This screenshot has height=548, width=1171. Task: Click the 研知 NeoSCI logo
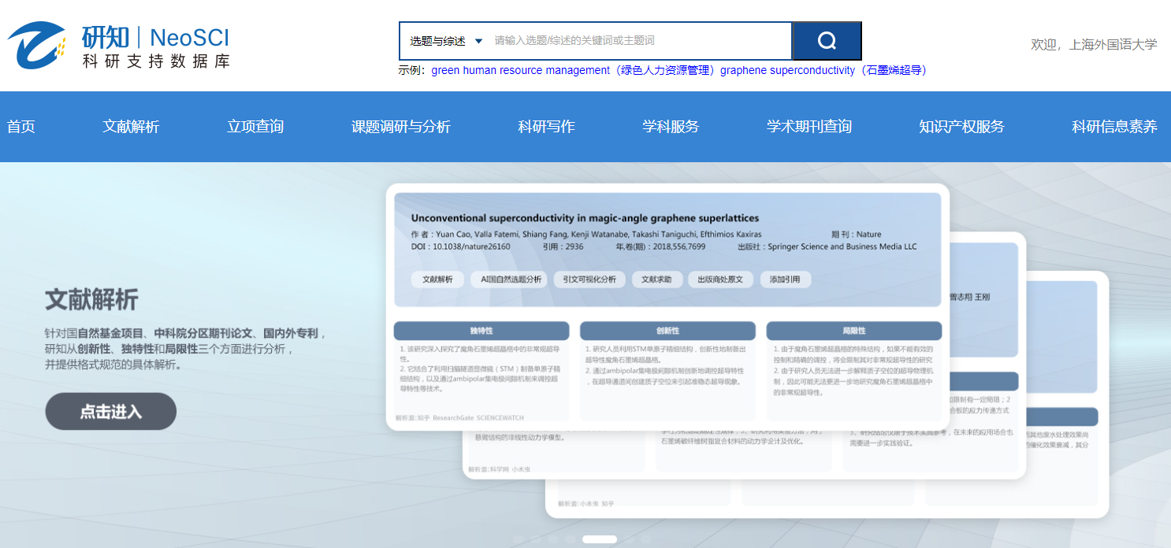(x=119, y=46)
